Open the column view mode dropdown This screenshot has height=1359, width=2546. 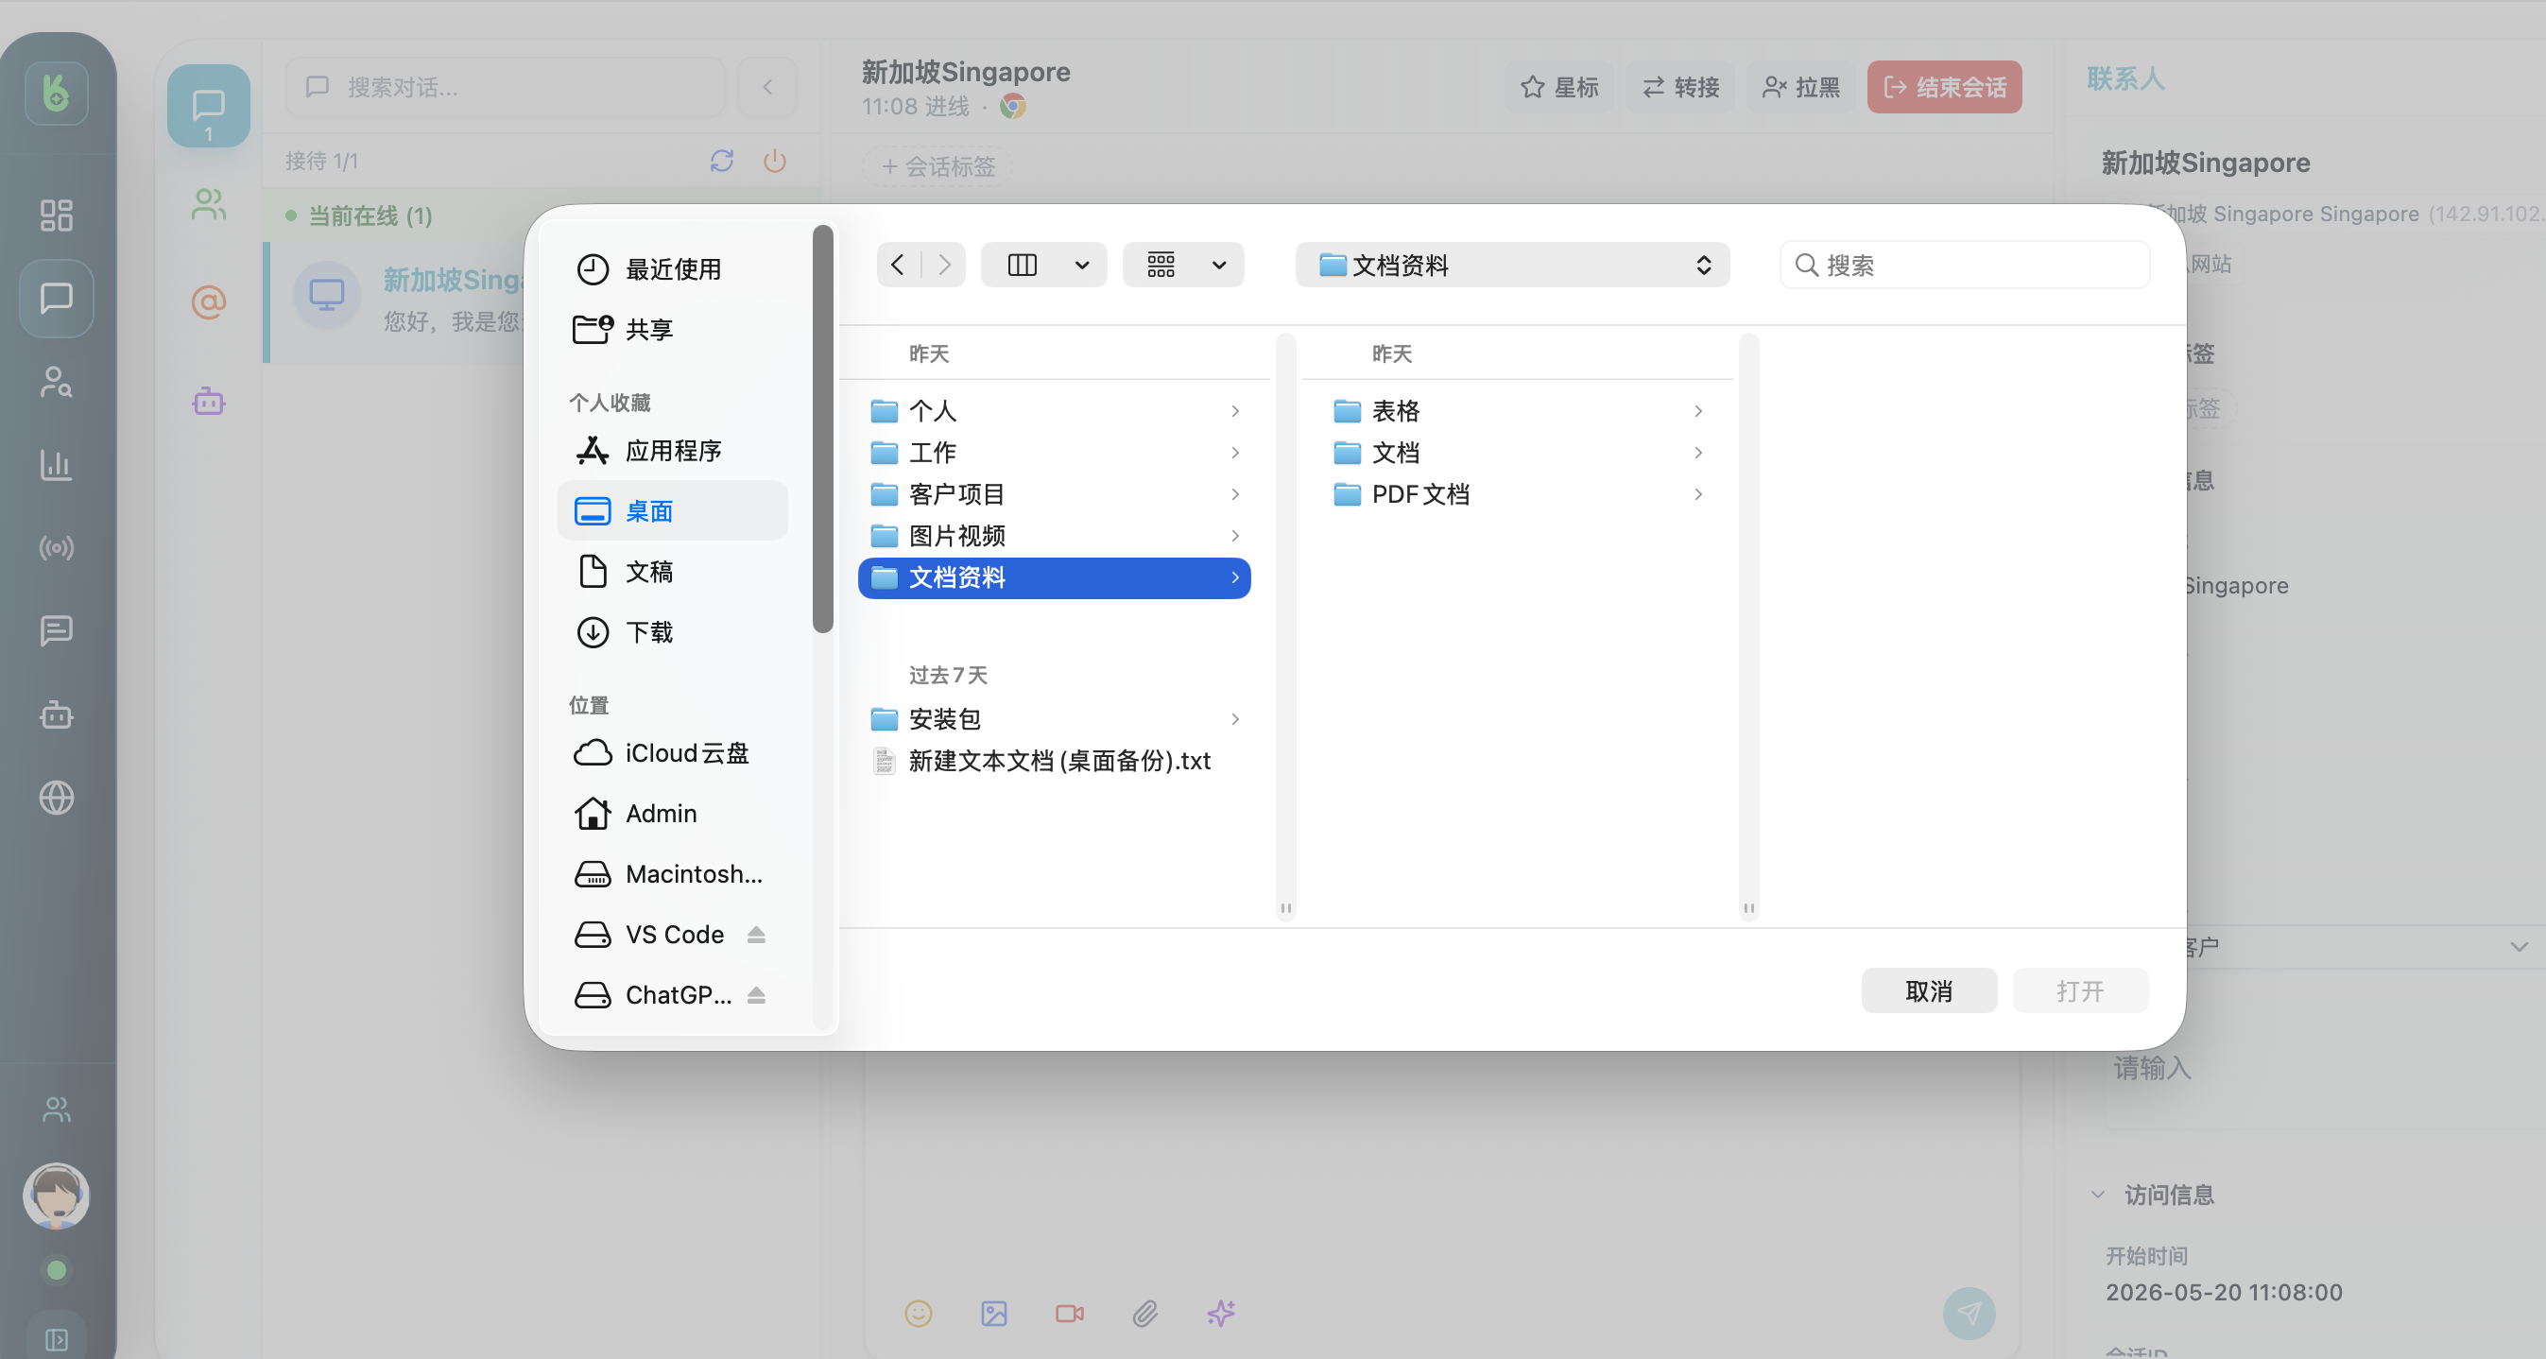point(1043,265)
